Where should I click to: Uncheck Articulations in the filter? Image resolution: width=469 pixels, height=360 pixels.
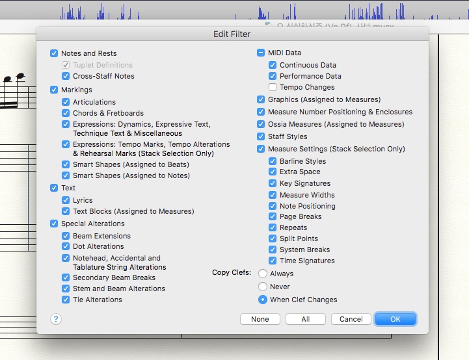[66, 102]
